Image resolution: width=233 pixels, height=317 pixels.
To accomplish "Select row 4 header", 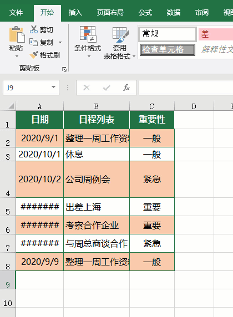I will click(8, 180).
